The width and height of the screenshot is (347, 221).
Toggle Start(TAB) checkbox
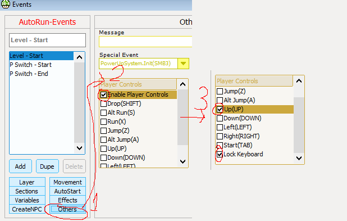[x=220, y=146]
